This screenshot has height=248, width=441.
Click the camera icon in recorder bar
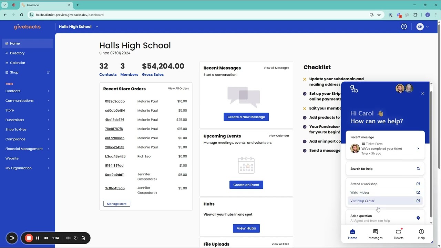point(12,238)
